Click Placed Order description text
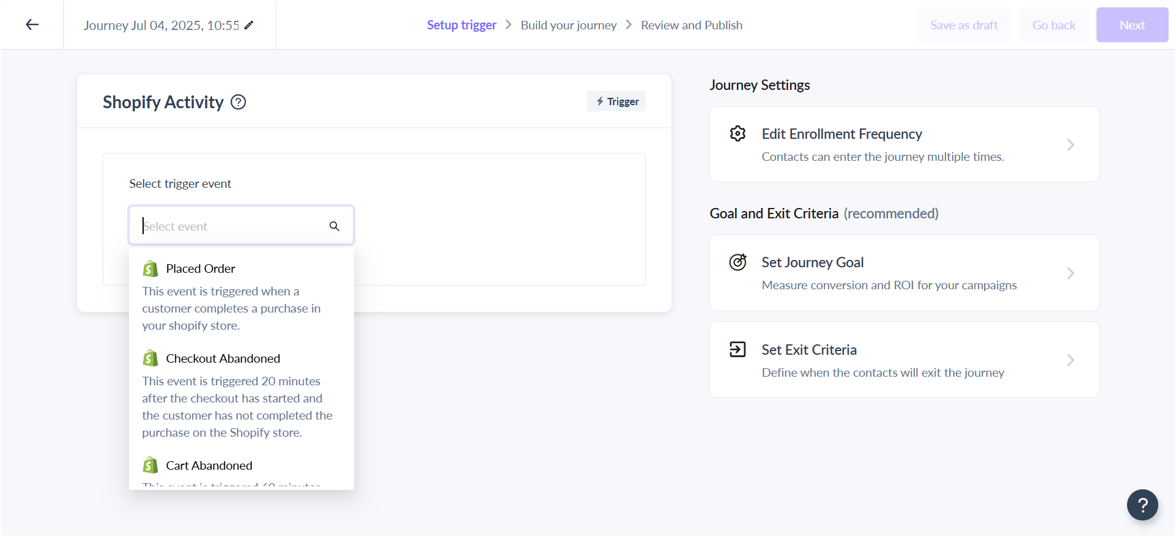 click(x=231, y=308)
